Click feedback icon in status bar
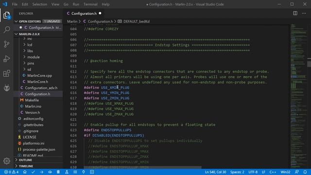The width and height of the screenshot is (311, 175). tap(297, 172)
